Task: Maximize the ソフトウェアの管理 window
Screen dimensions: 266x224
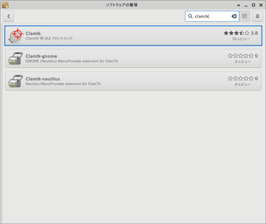Action: (253, 5)
